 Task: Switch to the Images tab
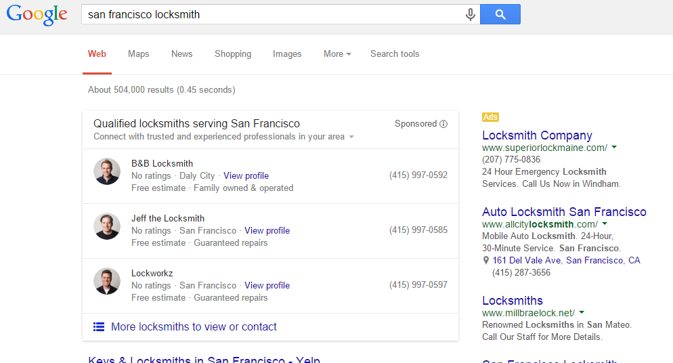pyautogui.click(x=287, y=54)
